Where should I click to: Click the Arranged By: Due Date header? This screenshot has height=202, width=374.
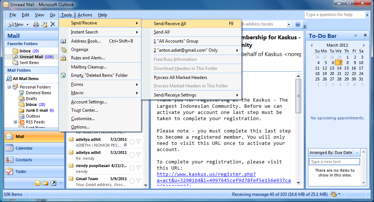(331, 153)
